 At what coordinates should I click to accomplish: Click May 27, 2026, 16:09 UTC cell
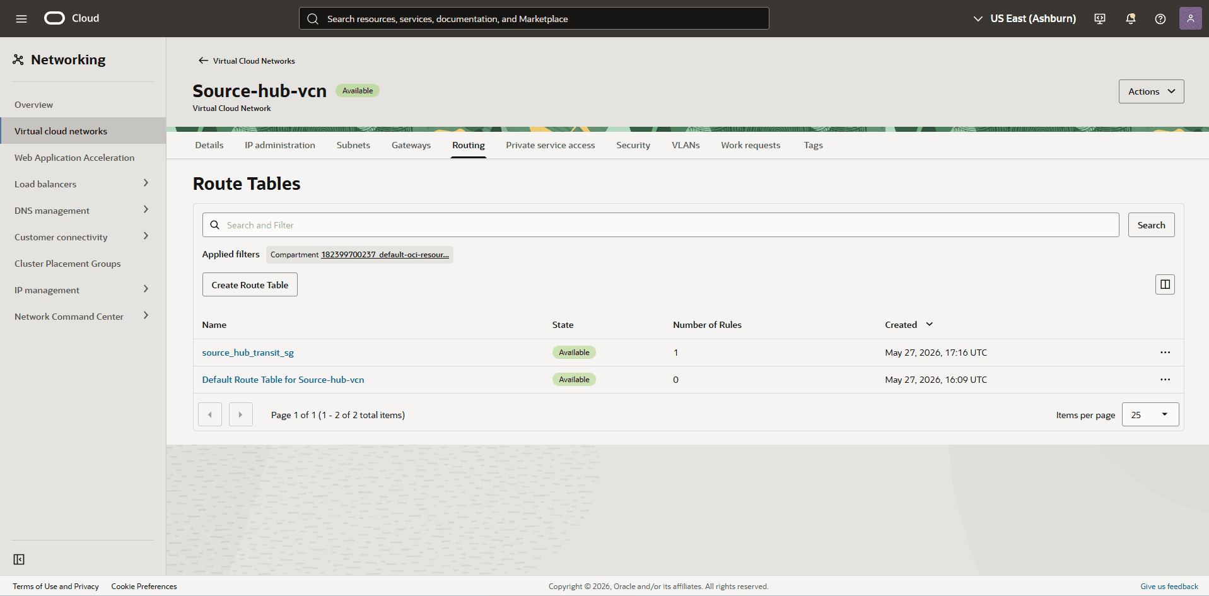tap(936, 380)
